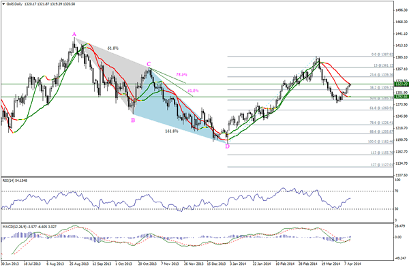Click the 6 Aug 2013 date label
Image resolution: width=409 pixels, height=267 pixels.
55,264
